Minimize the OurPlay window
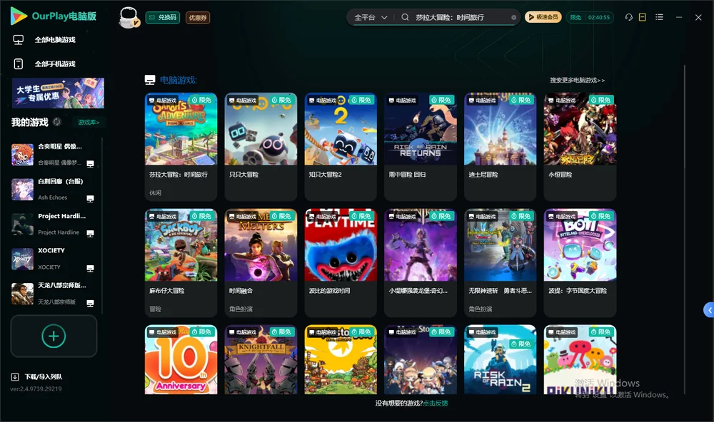 click(679, 17)
